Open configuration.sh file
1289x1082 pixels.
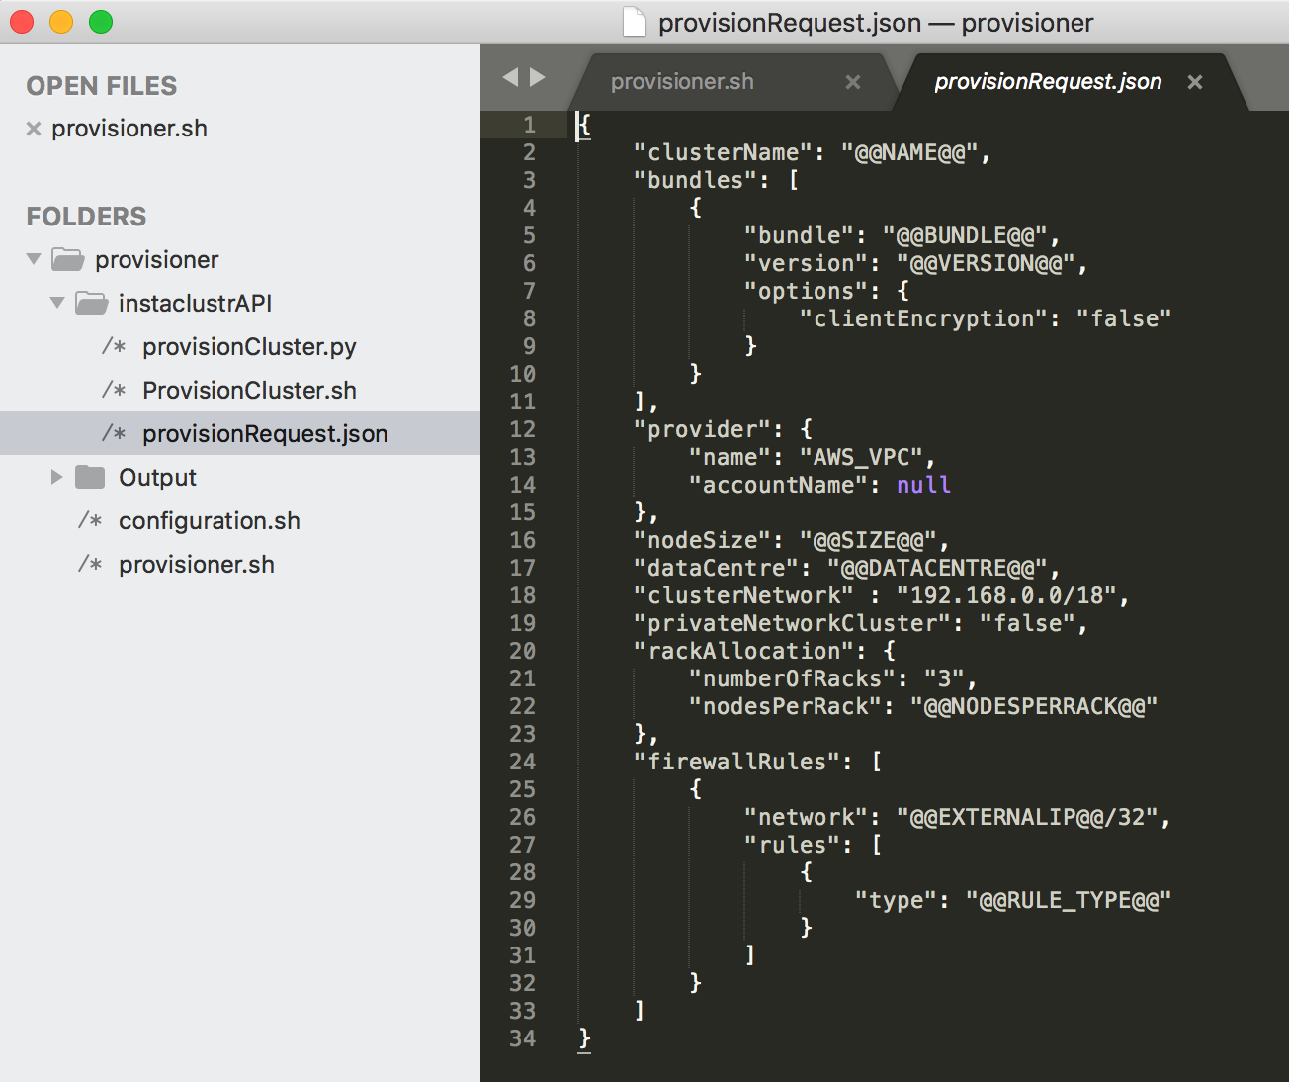click(210, 520)
